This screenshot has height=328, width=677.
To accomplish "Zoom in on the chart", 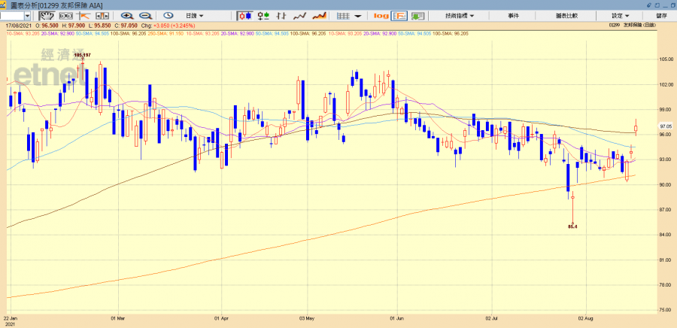I will (x=127, y=15).
